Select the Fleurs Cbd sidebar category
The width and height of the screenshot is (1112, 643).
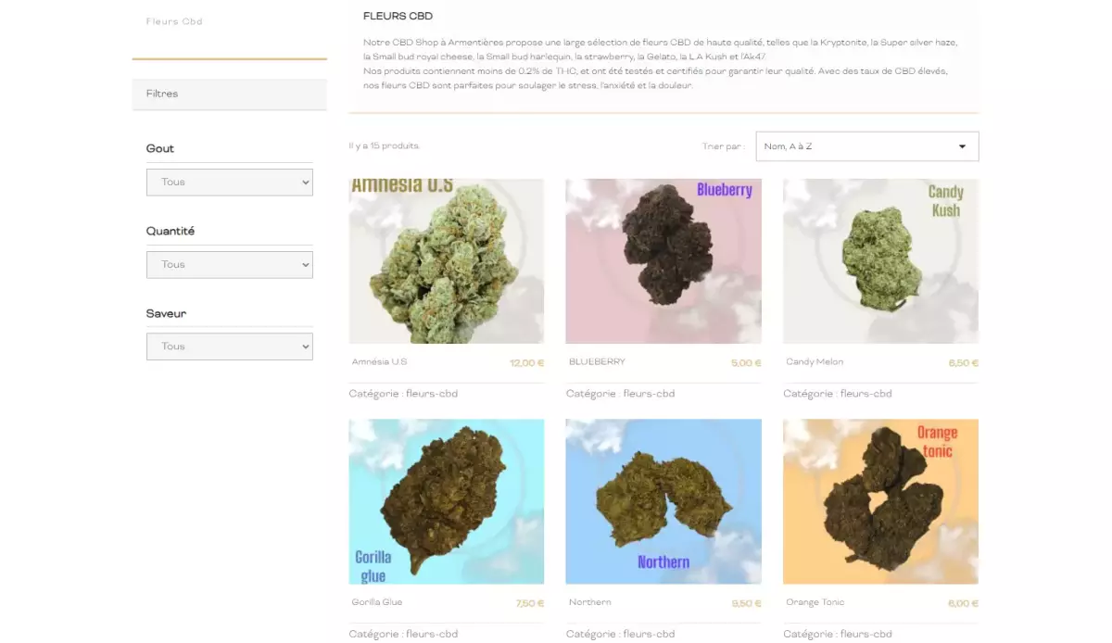coord(174,21)
